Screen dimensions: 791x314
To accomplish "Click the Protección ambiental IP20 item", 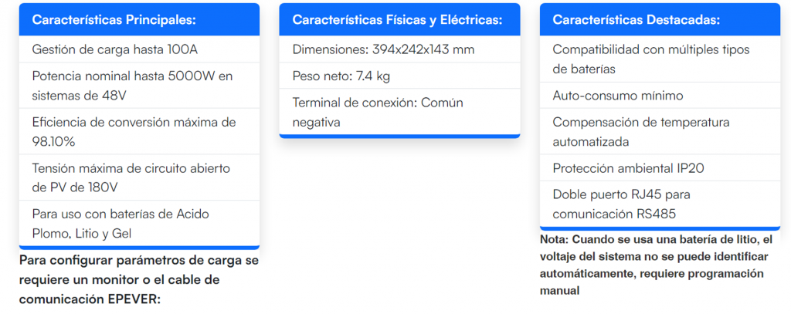I will 659,168.
